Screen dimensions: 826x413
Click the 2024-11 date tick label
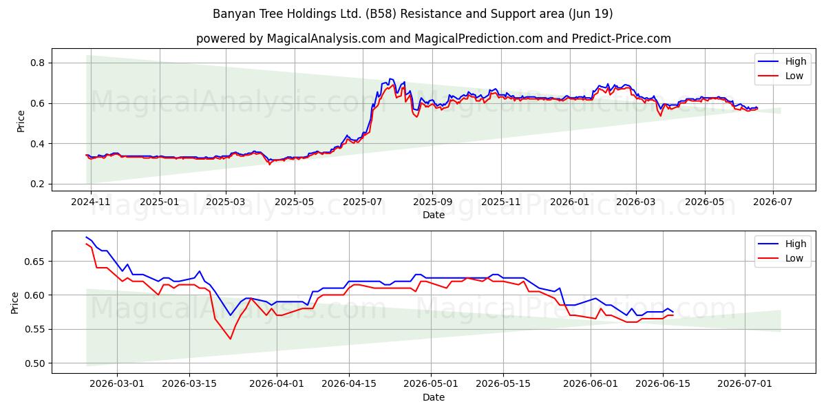click(x=92, y=203)
